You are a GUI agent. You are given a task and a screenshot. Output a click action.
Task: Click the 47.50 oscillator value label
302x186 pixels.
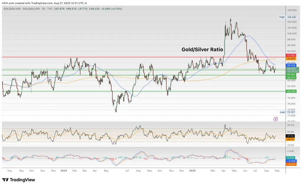tap(290, 136)
